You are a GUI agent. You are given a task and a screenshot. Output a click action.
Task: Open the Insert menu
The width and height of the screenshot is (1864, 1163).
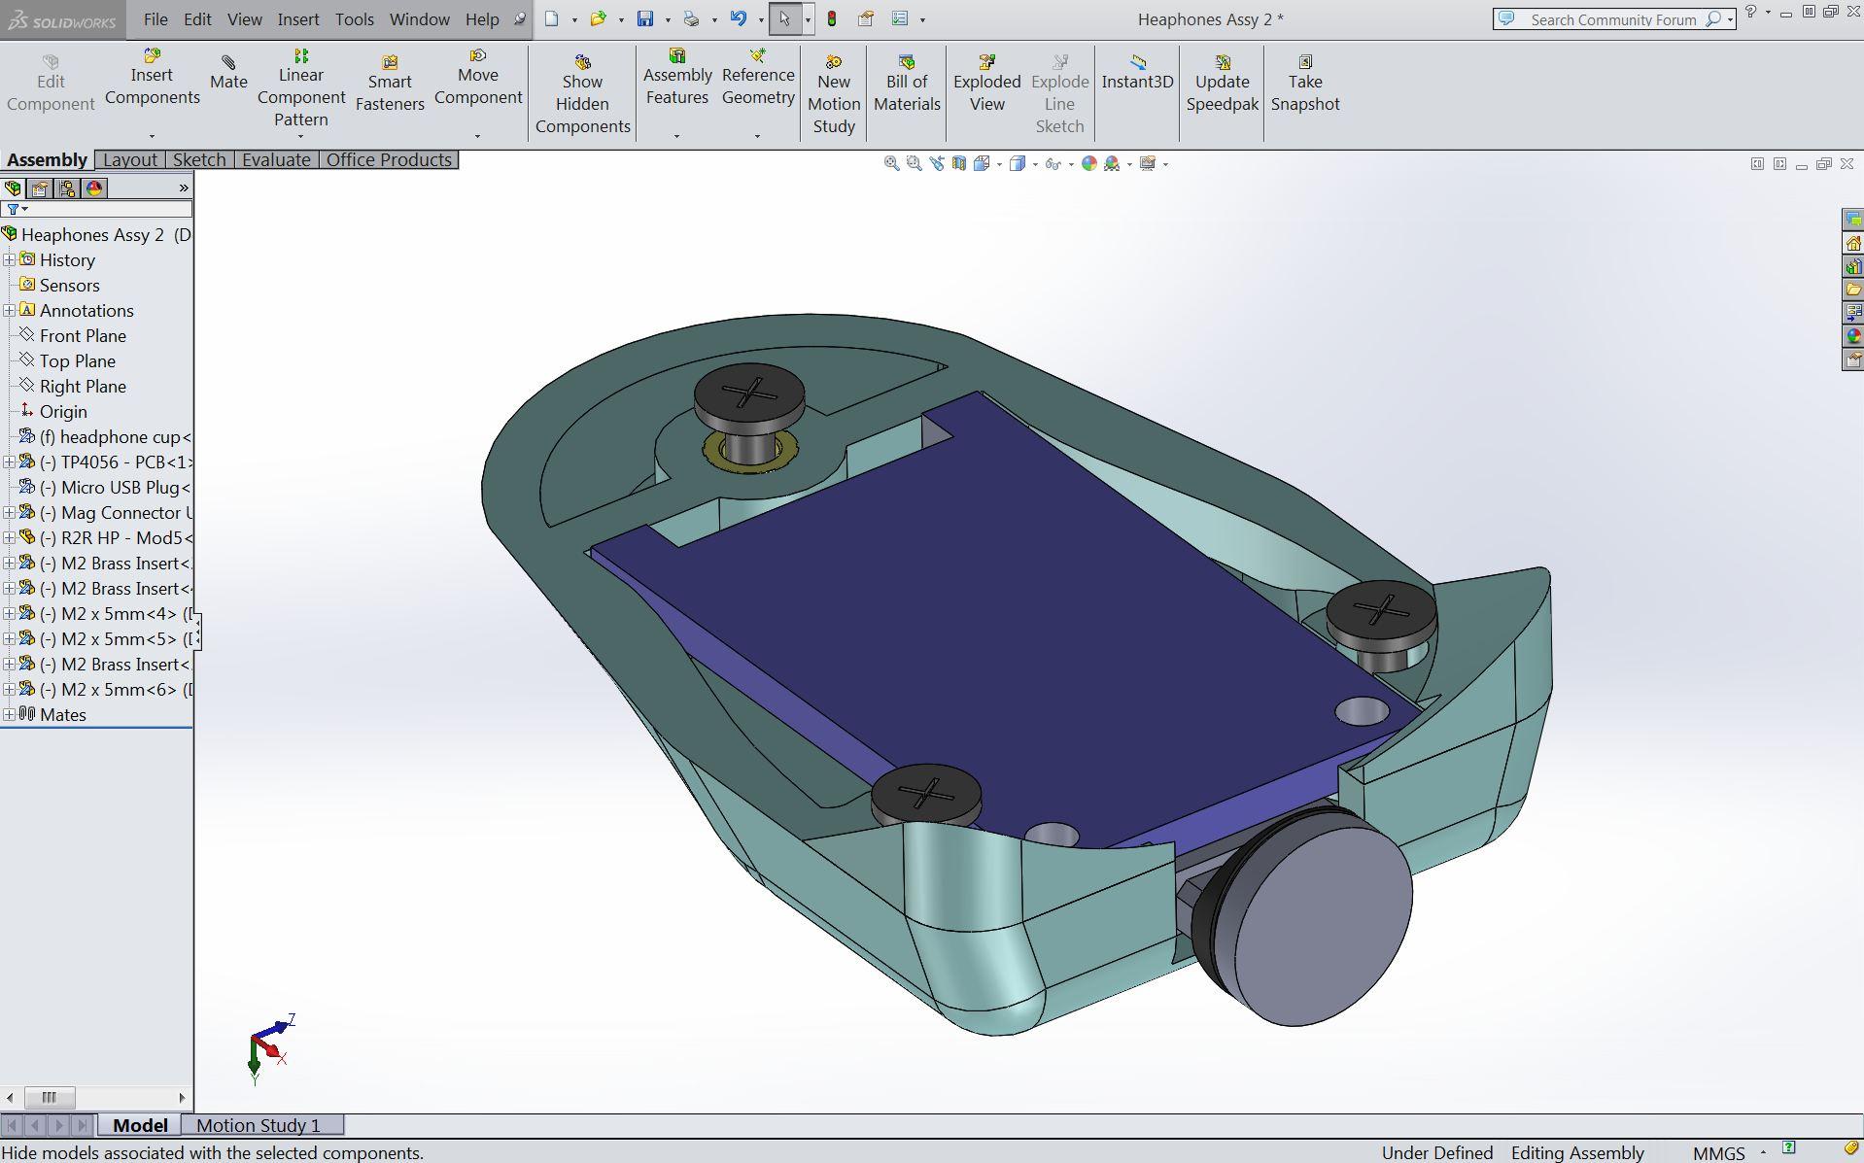pyautogui.click(x=298, y=19)
